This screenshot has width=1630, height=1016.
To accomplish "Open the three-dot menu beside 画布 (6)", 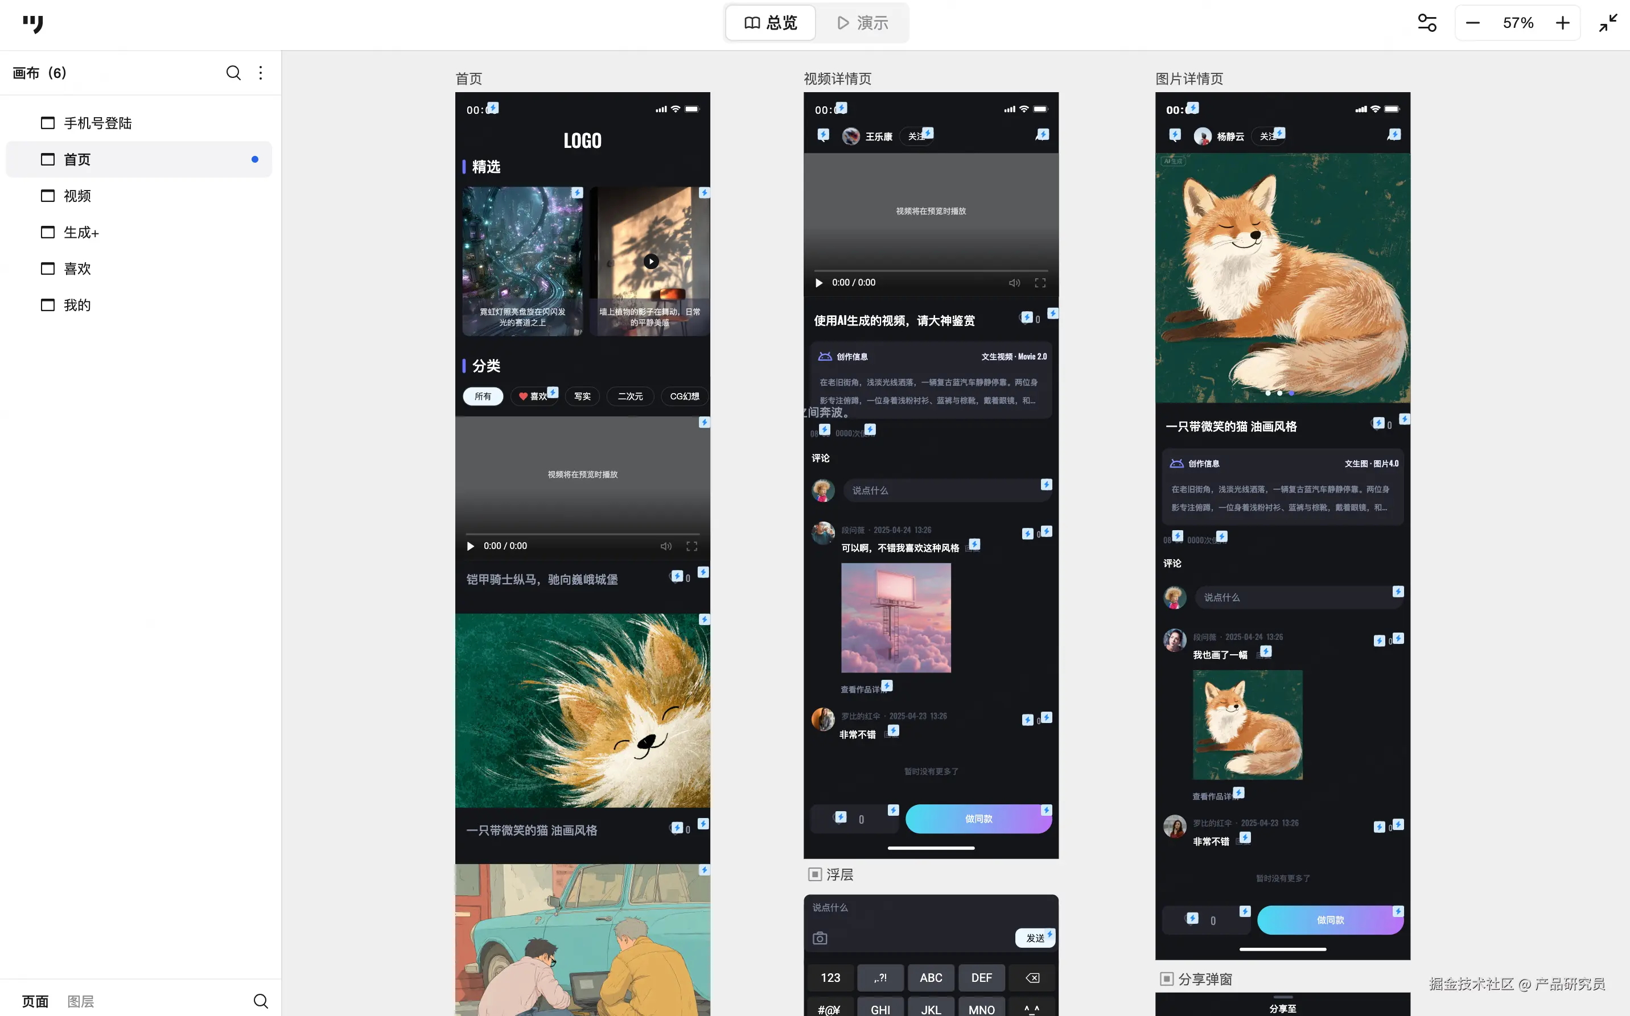I will point(261,73).
